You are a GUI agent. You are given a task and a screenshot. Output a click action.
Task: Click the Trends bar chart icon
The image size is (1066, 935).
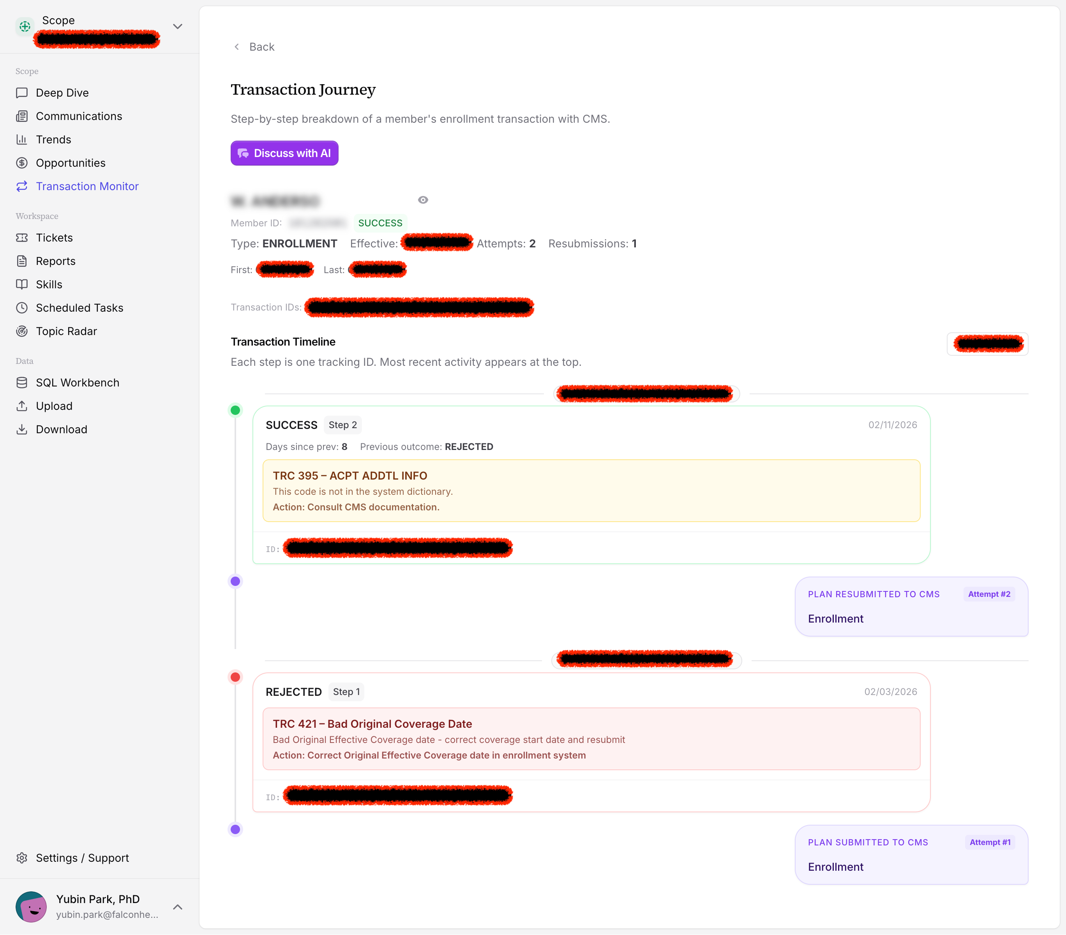pyautogui.click(x=22, y=140)
